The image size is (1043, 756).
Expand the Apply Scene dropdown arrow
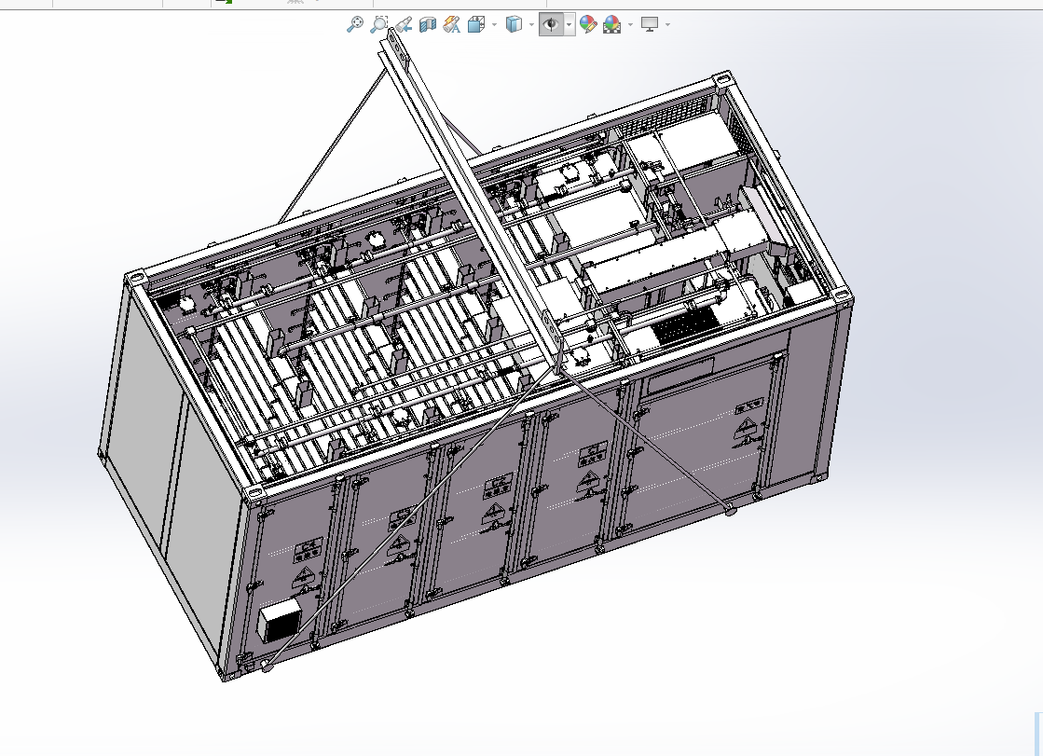[631, 25]
